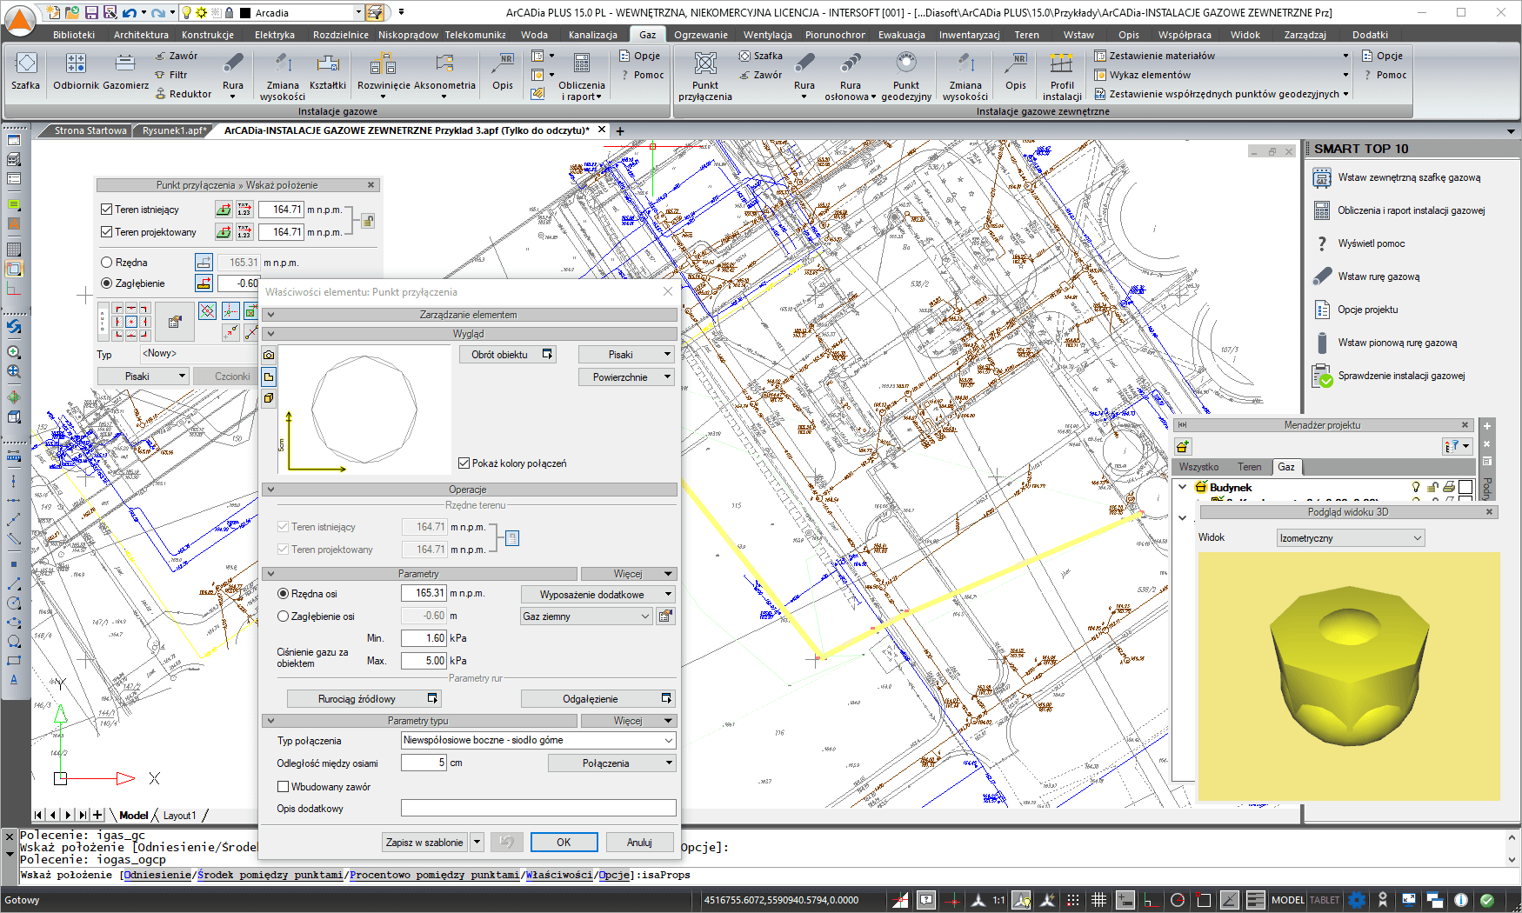Select the Zagłębienie radio in insertion panel

[107, 283]
